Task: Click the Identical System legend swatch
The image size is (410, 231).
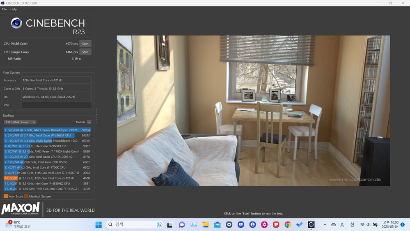Action: point(26,196)
